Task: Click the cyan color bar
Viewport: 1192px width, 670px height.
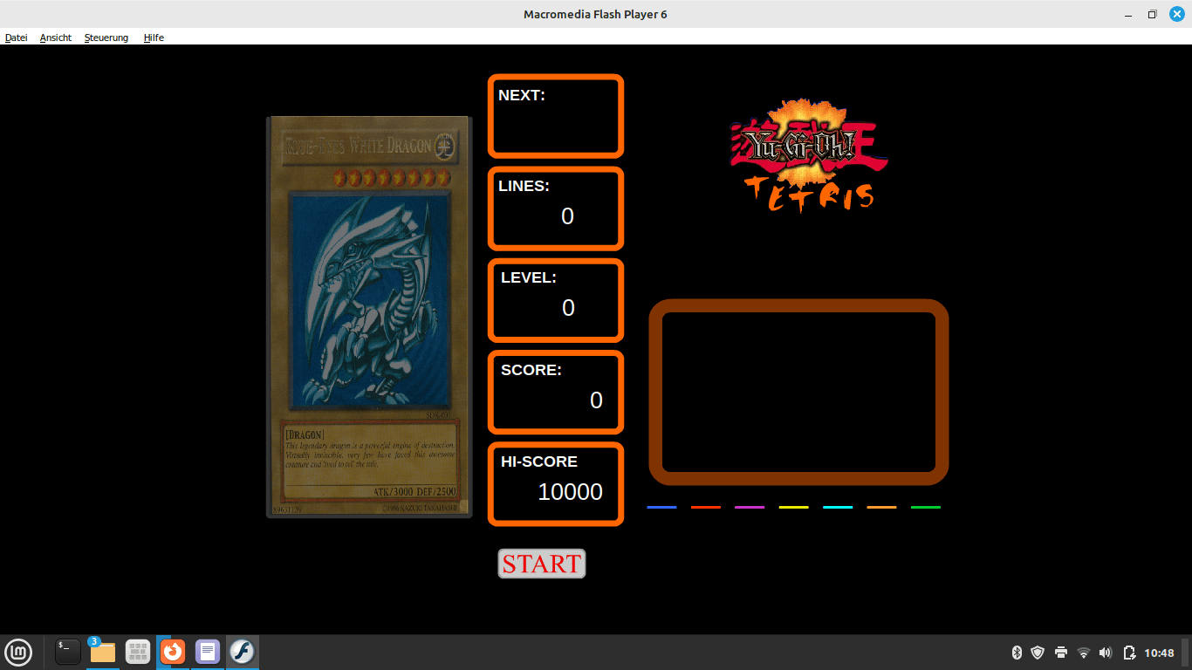Action: click(838, 507)
